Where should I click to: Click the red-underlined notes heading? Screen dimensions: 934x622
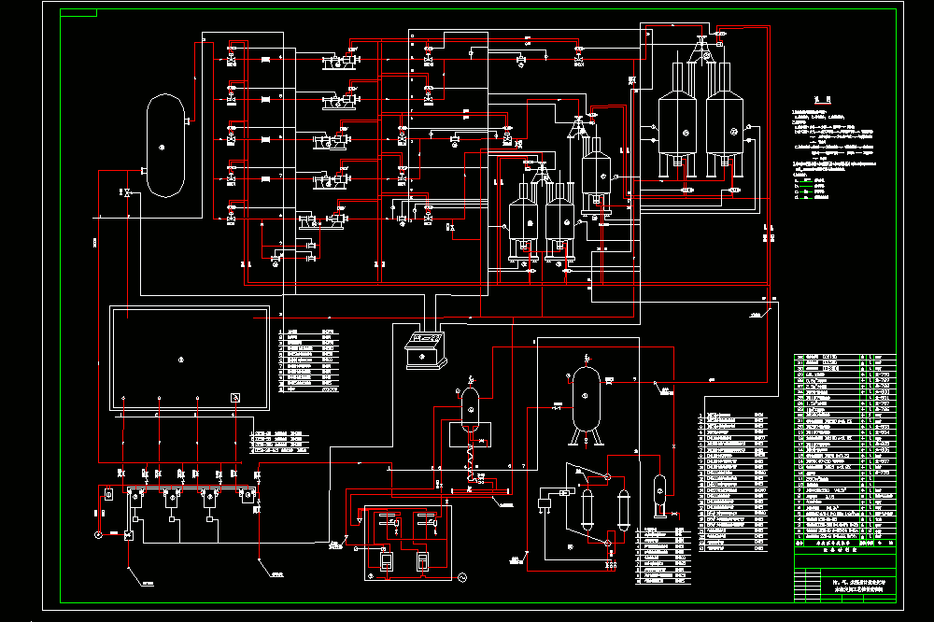[822, 100]
